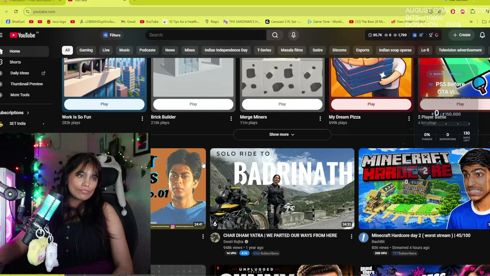Select the Music filter chip
The image size is (490, 276).
point(124,50)
